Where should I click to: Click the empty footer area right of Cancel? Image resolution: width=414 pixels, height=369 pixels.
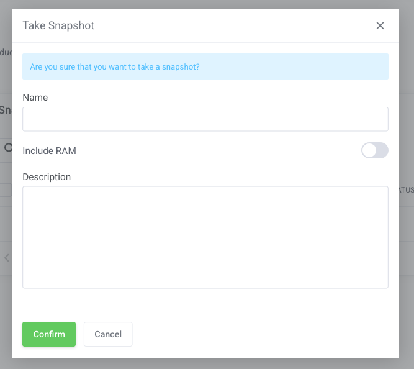pos(261,334)
